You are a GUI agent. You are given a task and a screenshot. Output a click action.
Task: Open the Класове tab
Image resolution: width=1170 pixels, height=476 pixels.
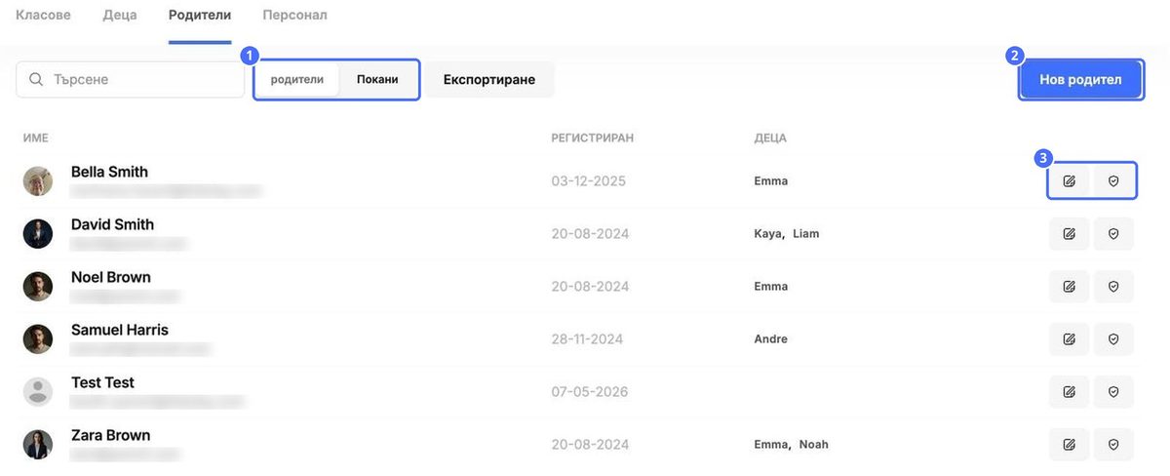pyautogui.click(x=43, y=16)
